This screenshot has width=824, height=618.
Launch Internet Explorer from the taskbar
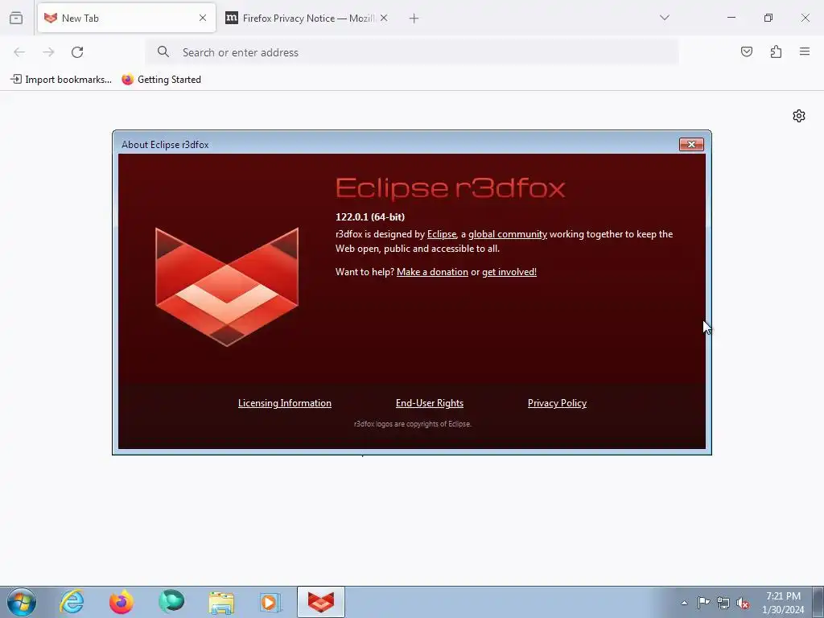[x=72, y=602]
